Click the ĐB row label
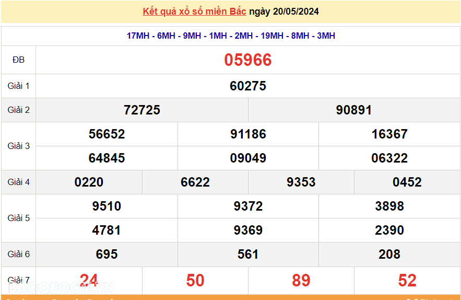Viewport: 461px width, 300px height. [x=18, y=60]
